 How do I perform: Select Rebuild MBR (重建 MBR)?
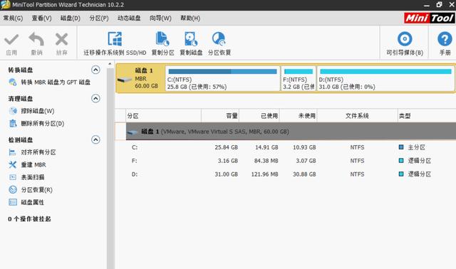pyautogui.click(x=27, y=164)
